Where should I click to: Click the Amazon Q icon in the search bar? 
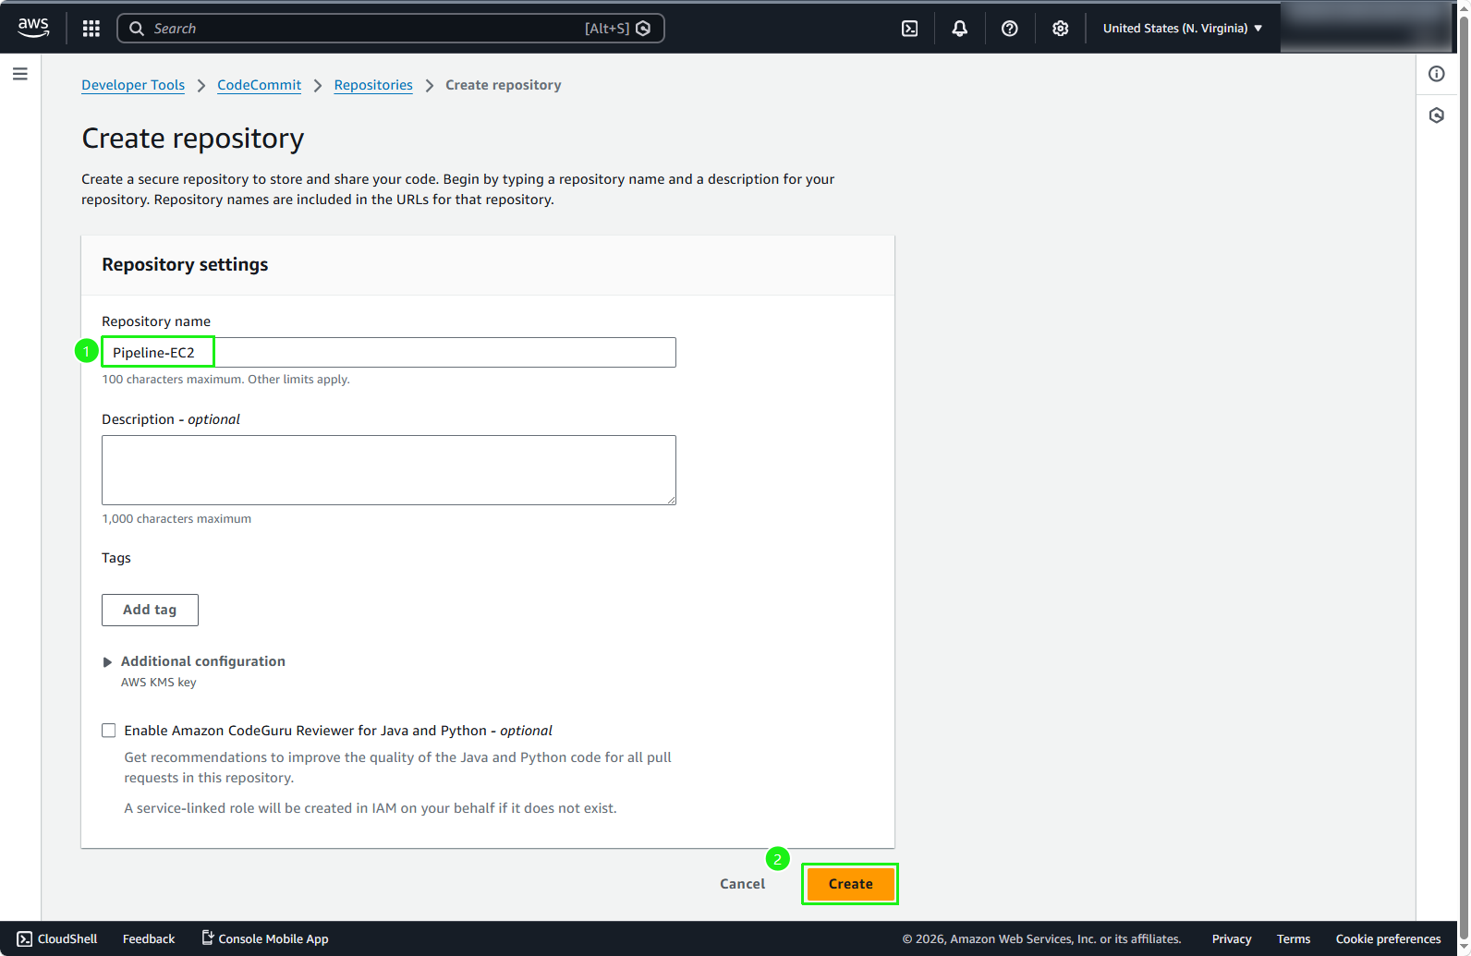(x=644, y=29)
